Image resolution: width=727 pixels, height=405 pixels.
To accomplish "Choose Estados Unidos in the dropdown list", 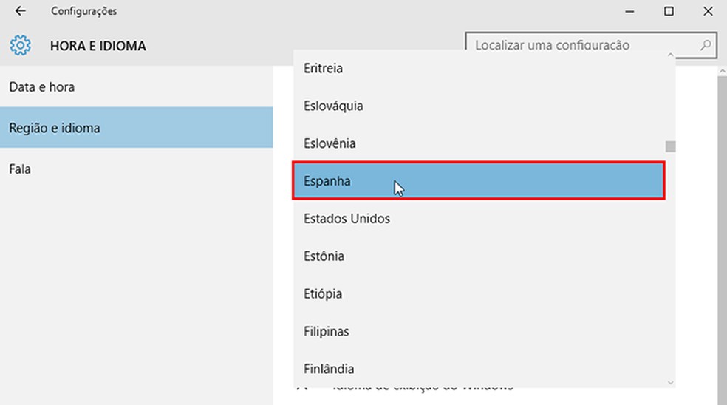I will tap(347, 219).
